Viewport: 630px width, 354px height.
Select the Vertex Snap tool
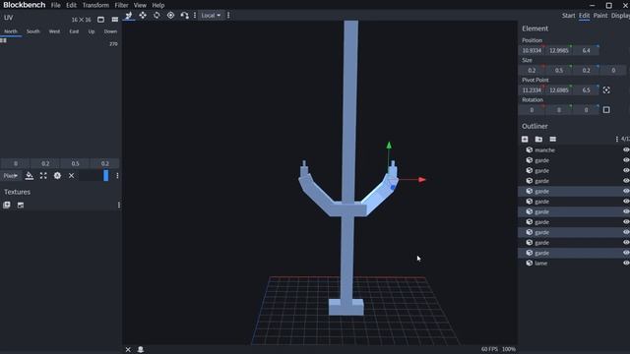click(x=184, y=16)
